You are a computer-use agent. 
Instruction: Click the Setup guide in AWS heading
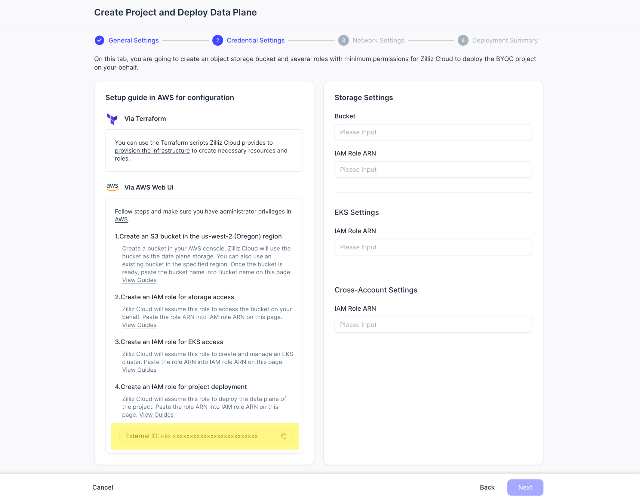click(170, 98)
